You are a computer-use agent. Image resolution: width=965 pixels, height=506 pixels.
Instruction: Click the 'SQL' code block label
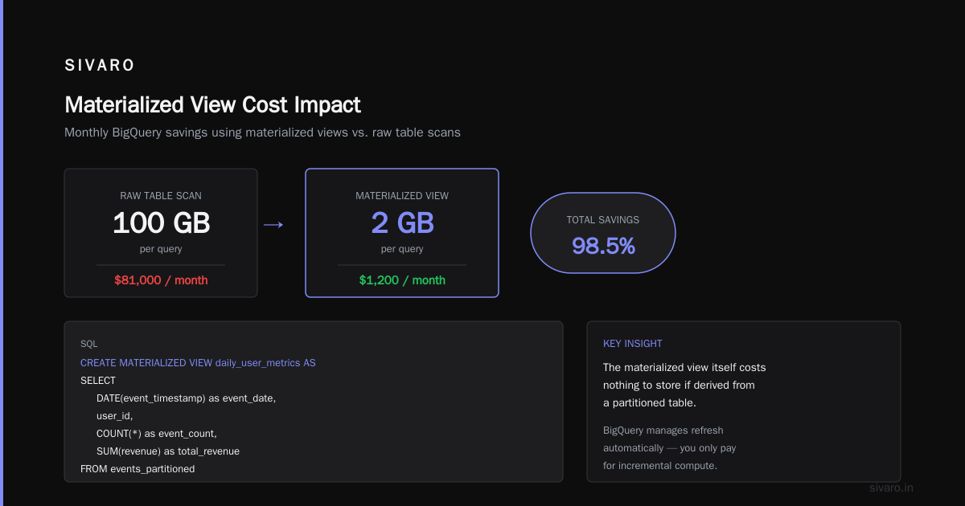[88, 344]
